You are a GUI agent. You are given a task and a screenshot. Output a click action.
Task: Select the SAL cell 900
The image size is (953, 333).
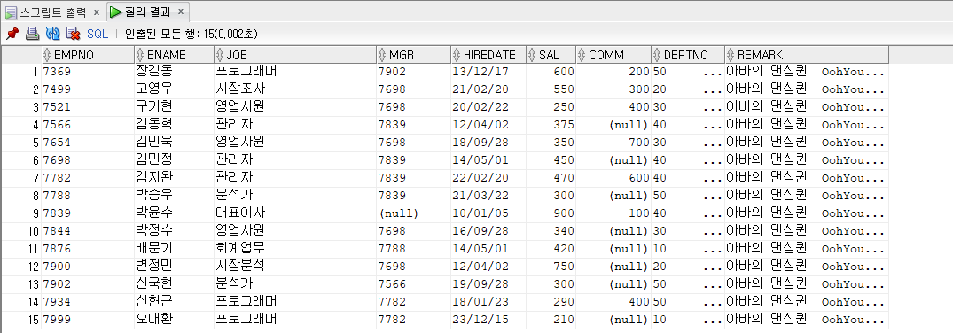click(x=551, y=213)
